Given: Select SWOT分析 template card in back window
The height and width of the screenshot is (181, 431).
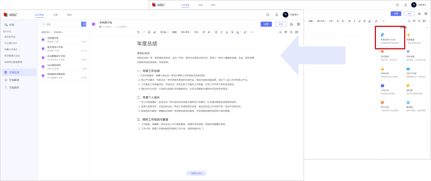Looking at the screenshot, I should [x=416, y=72].
